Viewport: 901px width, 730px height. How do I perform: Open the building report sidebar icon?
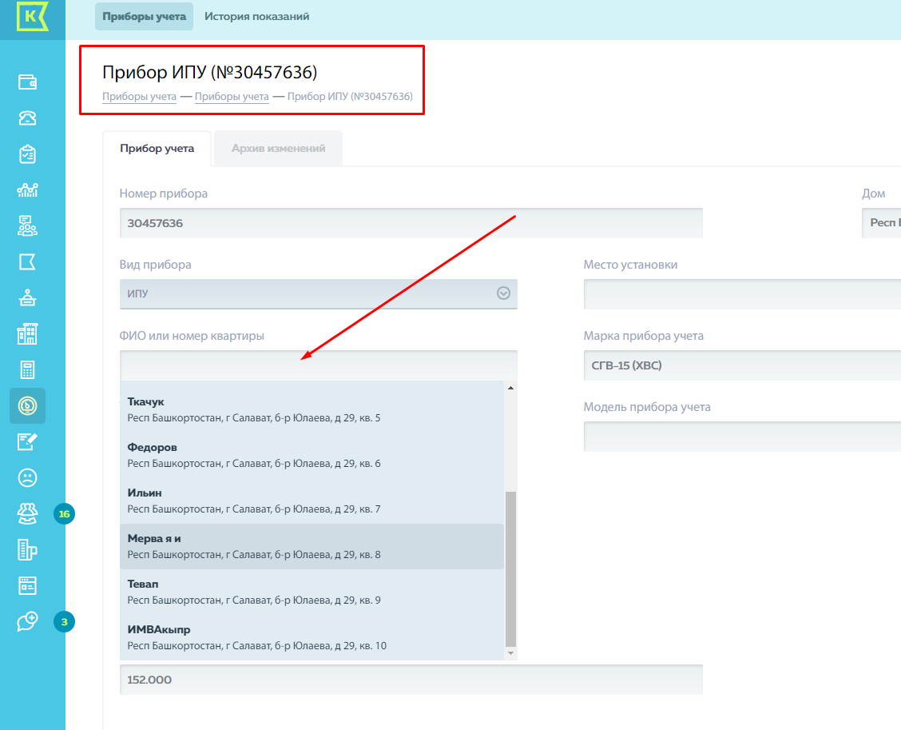click(x=28, y=549)
